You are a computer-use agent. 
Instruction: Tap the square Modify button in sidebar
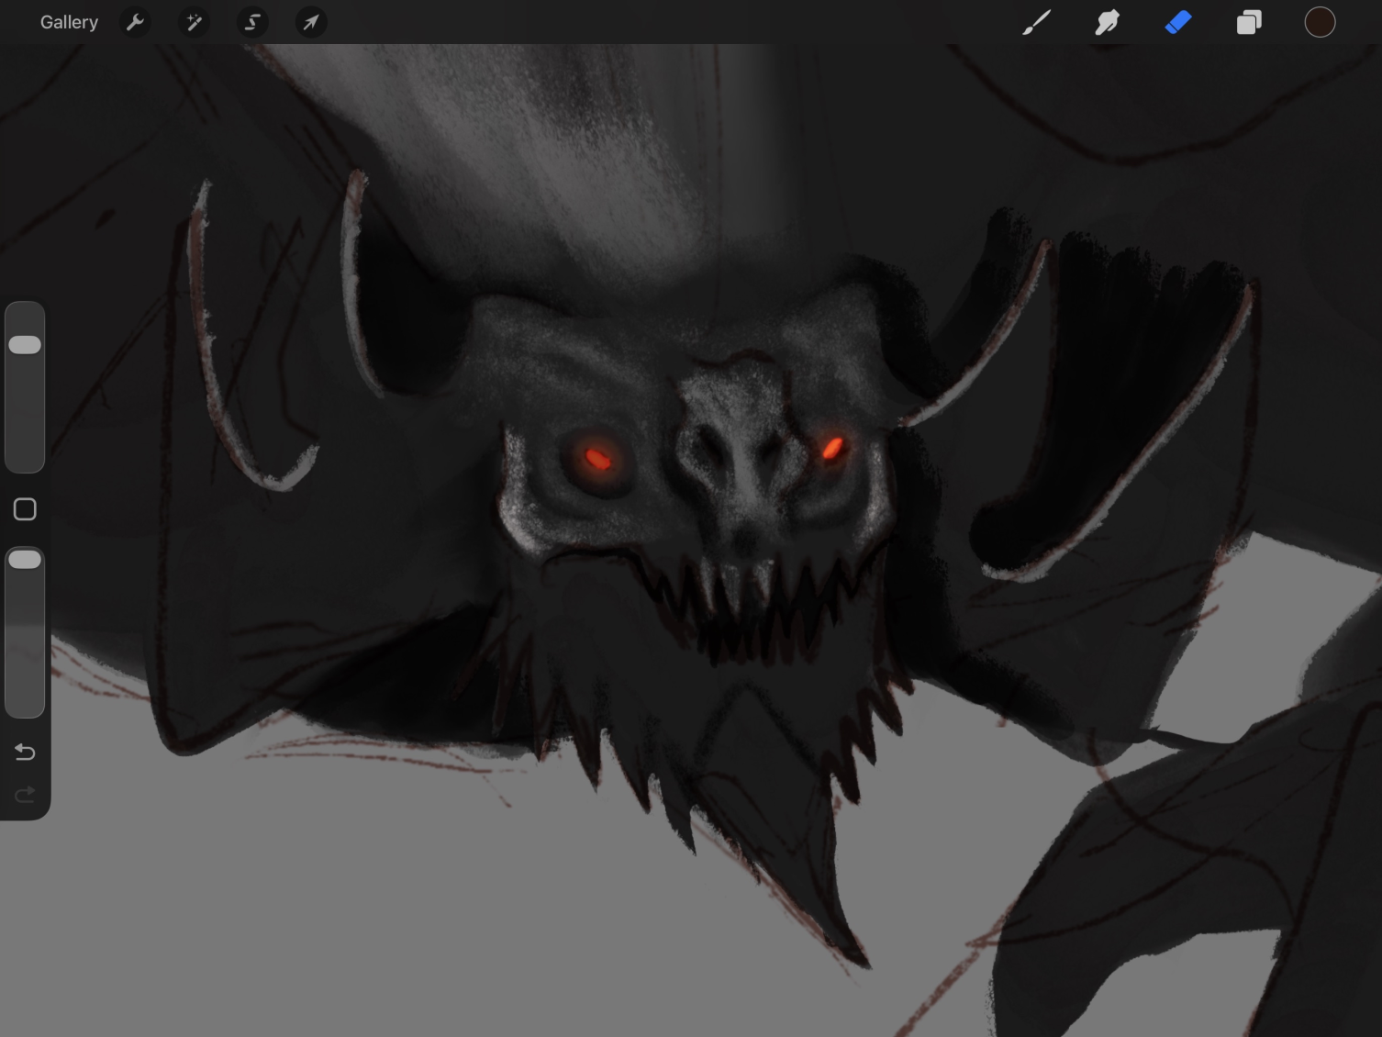tap(25, 509)
